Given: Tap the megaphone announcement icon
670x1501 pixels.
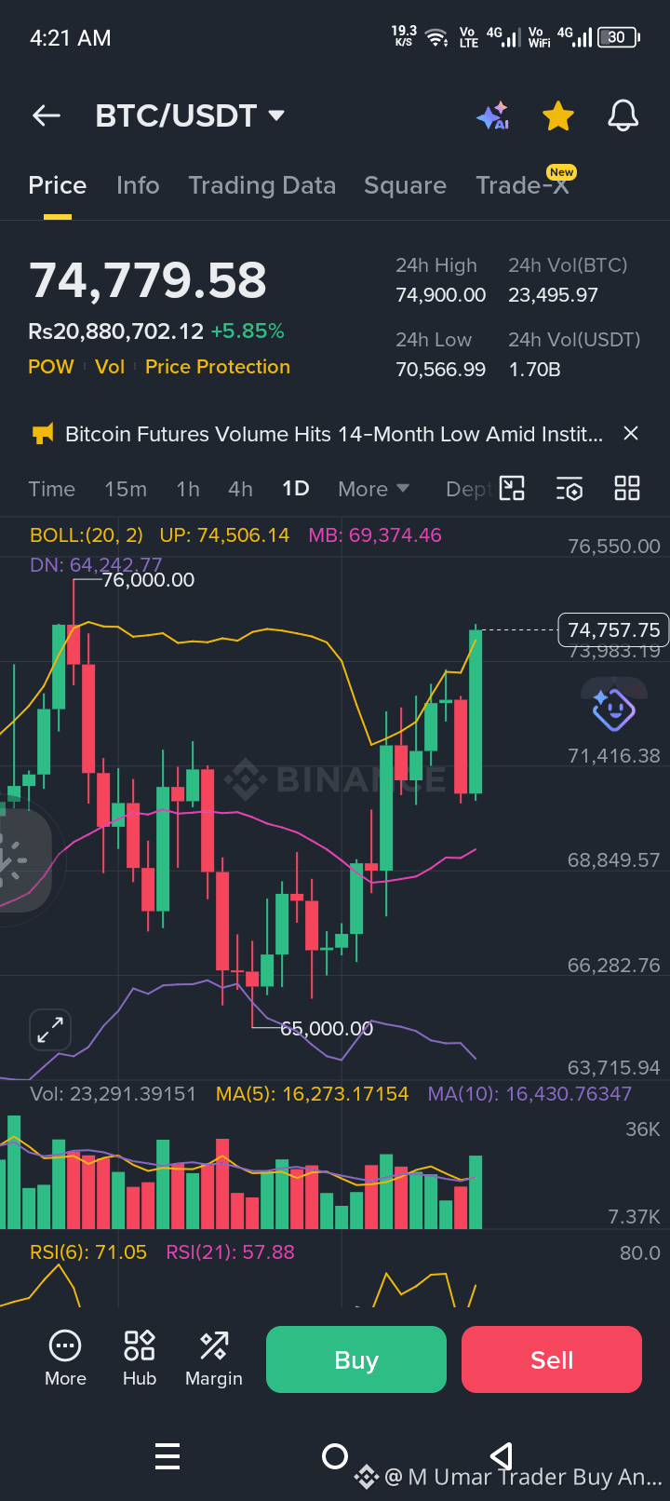Looking at the screenshot, I should [43, 434].
